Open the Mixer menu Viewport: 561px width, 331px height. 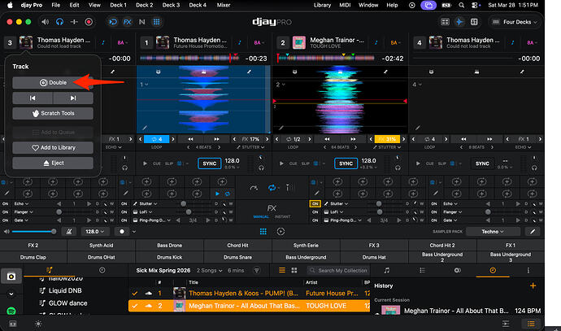click(x=224, y=5)
